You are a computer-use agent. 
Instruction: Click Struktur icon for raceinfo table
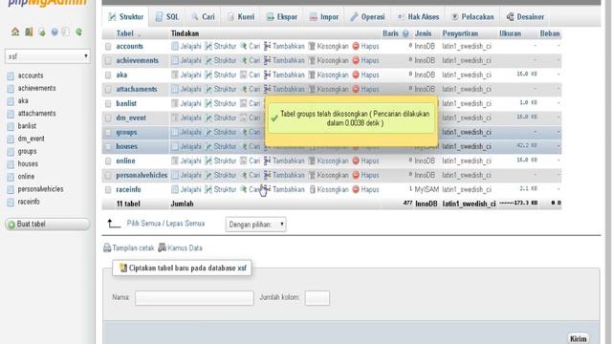tap(208, 189)
